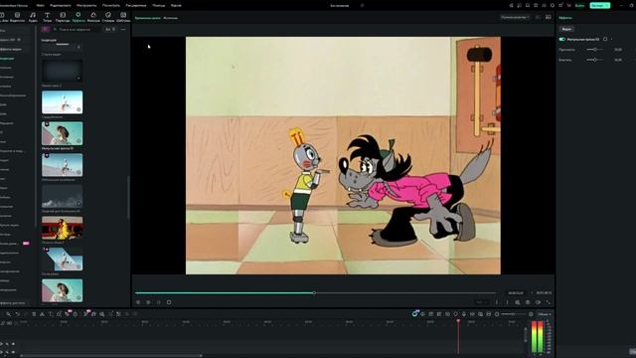Click the previous frame button under preview
The height and width of the screenshot is (358, 636).
138,302
